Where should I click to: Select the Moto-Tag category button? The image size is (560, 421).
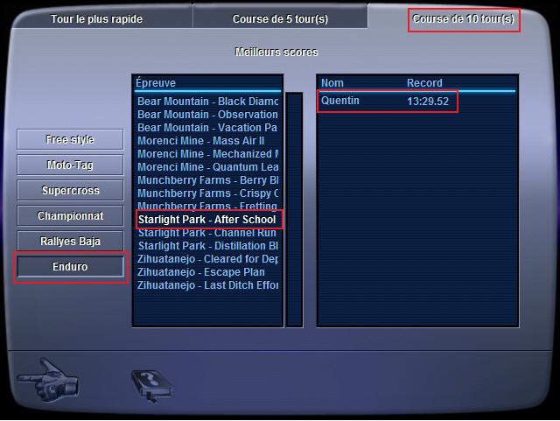coord(70,165)
